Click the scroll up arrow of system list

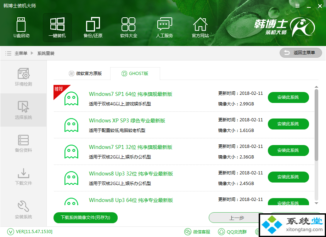316,87
